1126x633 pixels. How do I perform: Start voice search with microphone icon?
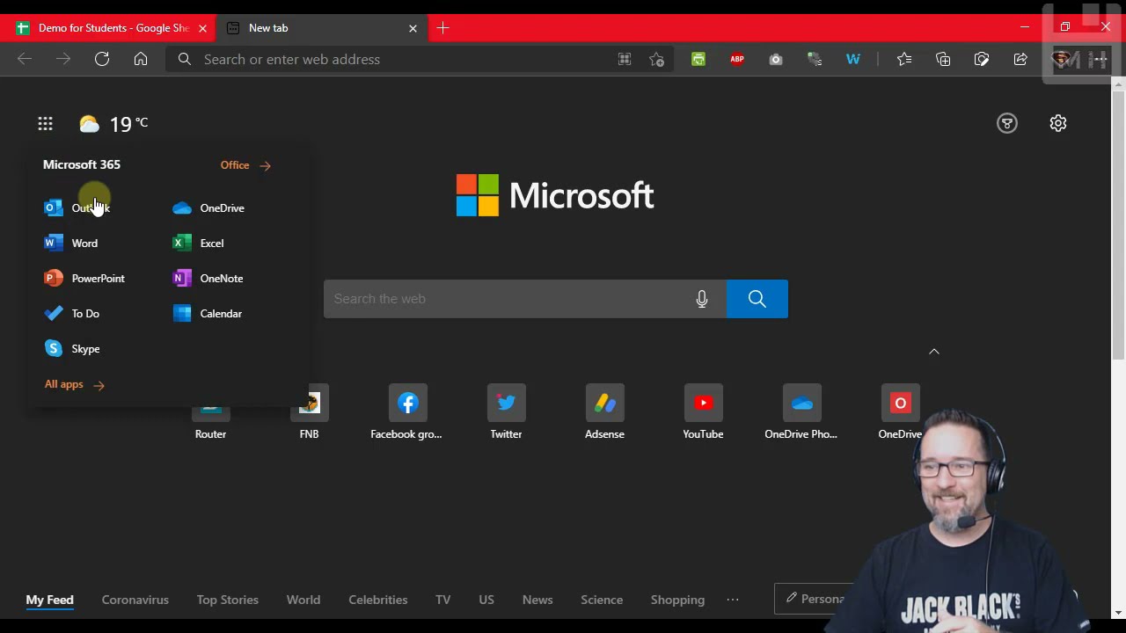[x=702, y=299]
